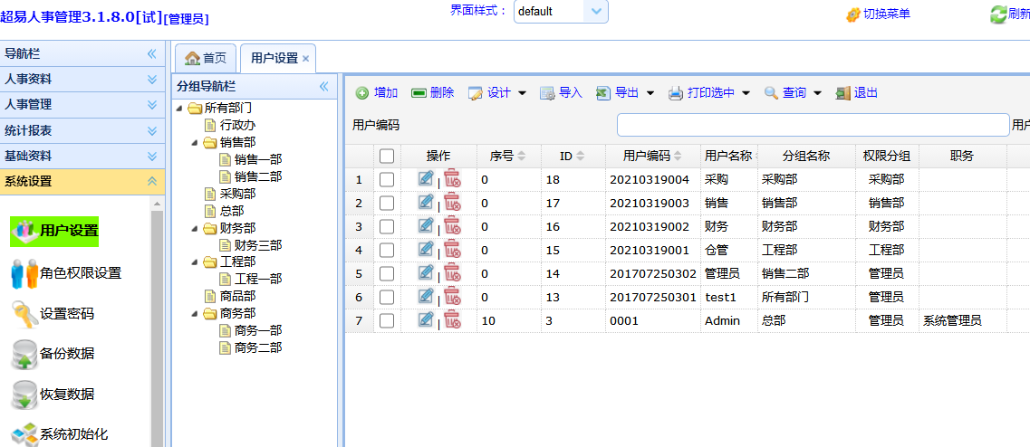The width and height of the screenshot is (1030, 447).
Task: Check the checkbox for row 4 仓管
Action: (387, 250)
